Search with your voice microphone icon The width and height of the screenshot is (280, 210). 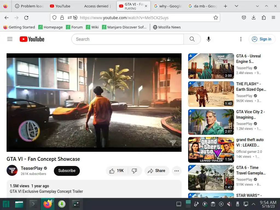click(208, 39)
